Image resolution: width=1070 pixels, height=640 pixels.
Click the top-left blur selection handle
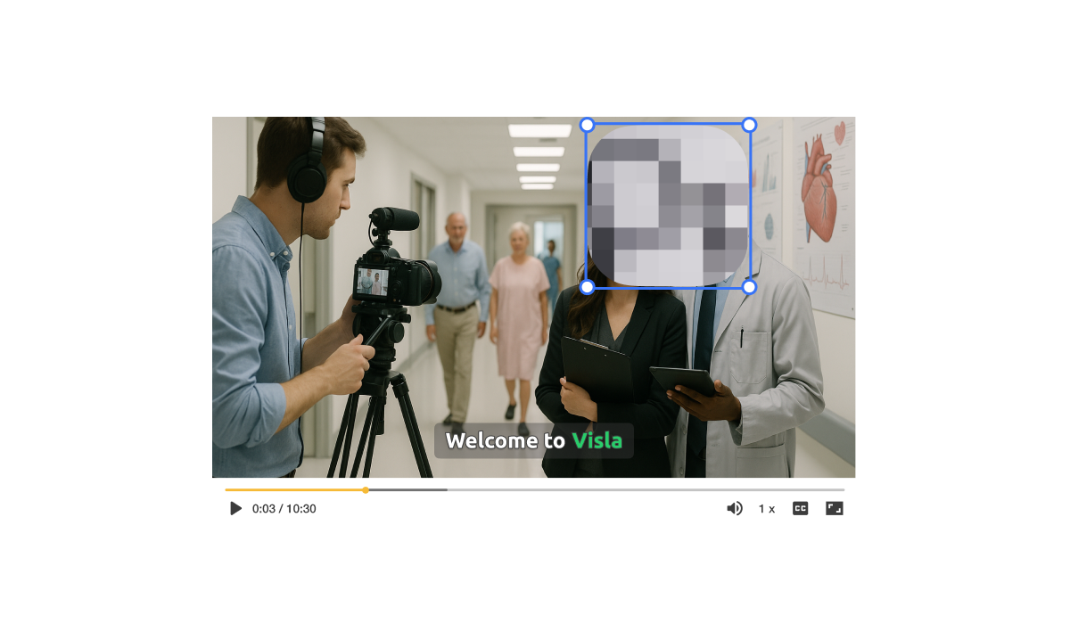(x=587, y=125)
